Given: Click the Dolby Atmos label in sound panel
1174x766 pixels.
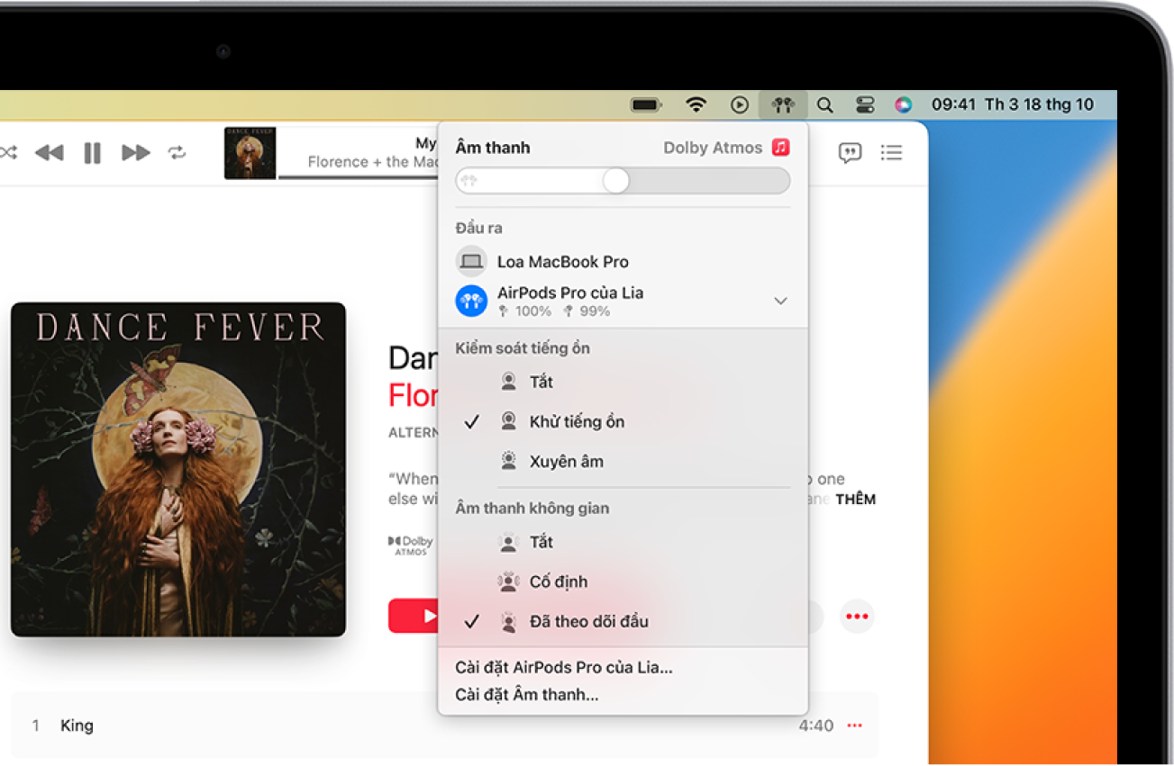Looking at the screenshot, I should click(x=713, y=148).
